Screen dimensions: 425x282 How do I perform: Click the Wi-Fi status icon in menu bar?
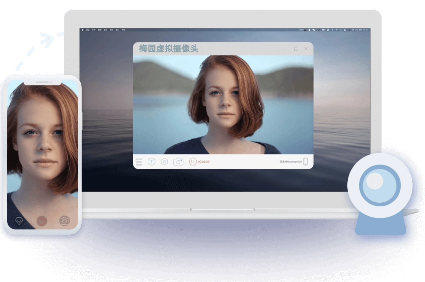click(336, 30)
